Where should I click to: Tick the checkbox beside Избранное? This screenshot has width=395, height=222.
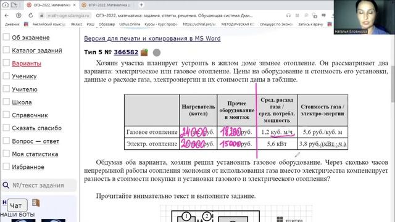point(6,166)
